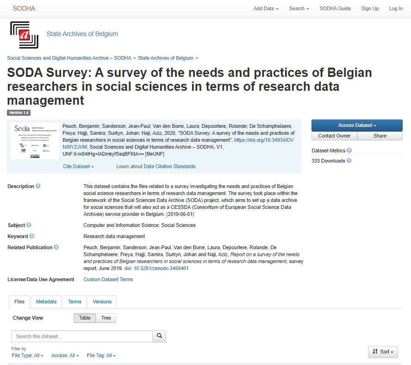Open the File Type filter dropdown

(28, 356)
